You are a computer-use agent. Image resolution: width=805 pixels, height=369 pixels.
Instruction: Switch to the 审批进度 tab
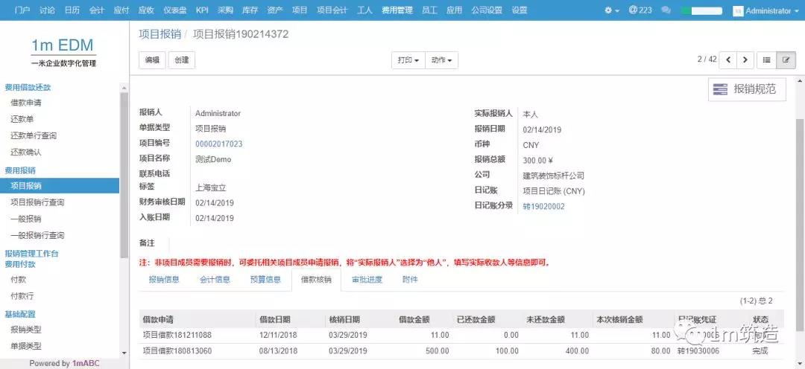[x=367, y=280]
